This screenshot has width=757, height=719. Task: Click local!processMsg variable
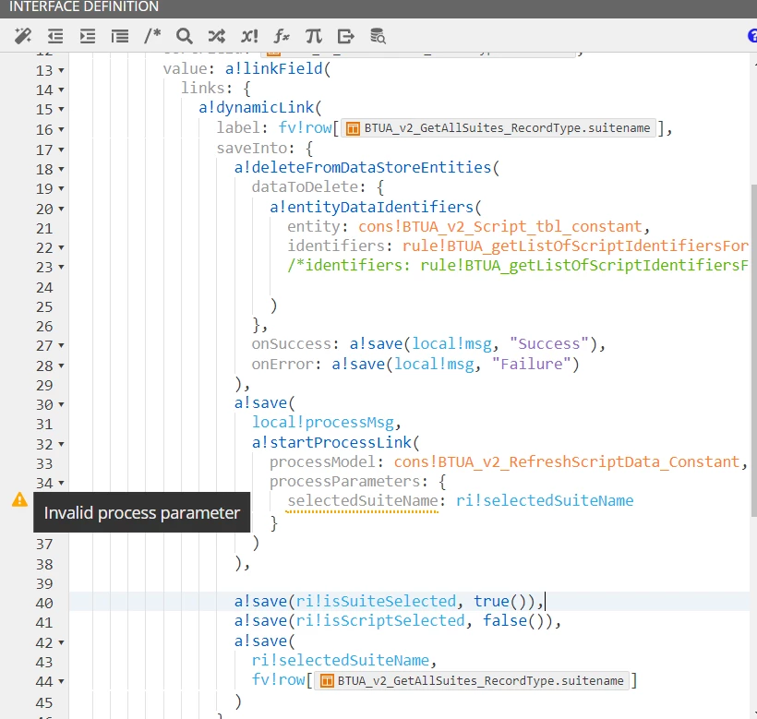point(323,423)
